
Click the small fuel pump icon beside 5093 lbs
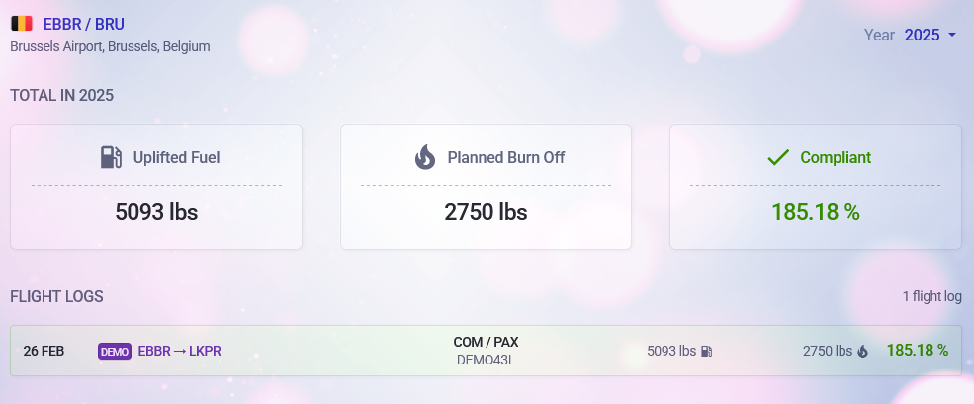pos(706,351)
